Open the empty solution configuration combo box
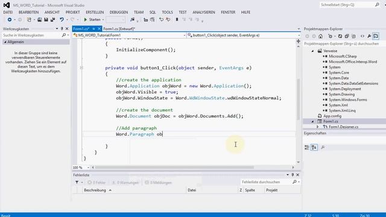 (115, 20)
